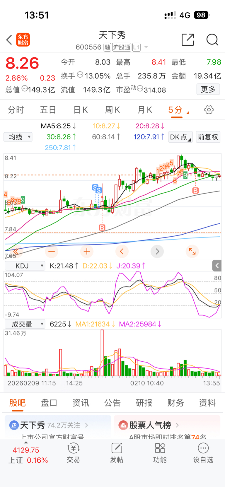Open the 东方财富 logo icon
Screen dimensions: 225x487
coord(23,40)
